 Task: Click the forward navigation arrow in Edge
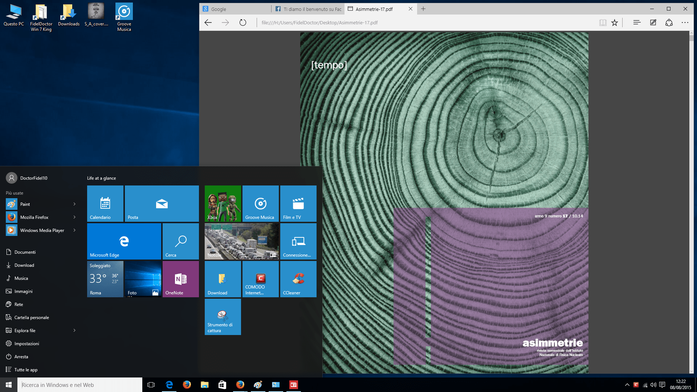(x=225, y=23)
